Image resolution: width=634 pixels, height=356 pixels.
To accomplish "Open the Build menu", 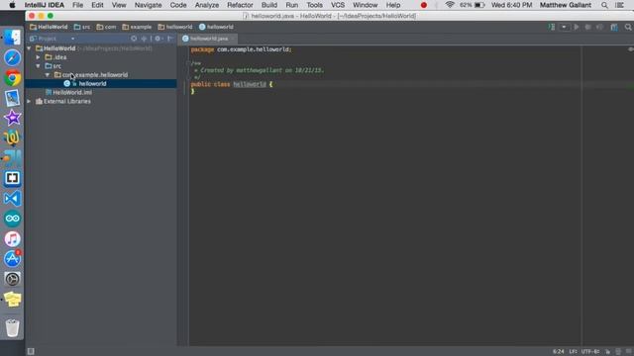I will point(269,5).
